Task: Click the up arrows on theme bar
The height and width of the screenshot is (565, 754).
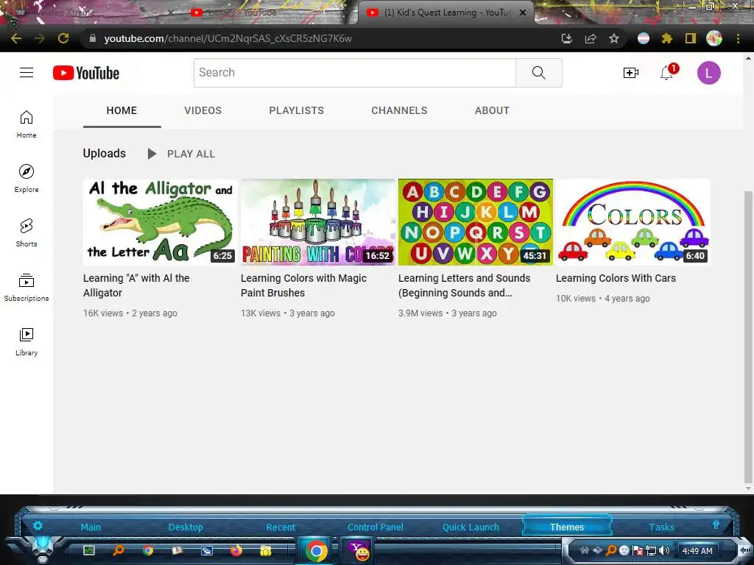Action: click(x=716, y=525)
